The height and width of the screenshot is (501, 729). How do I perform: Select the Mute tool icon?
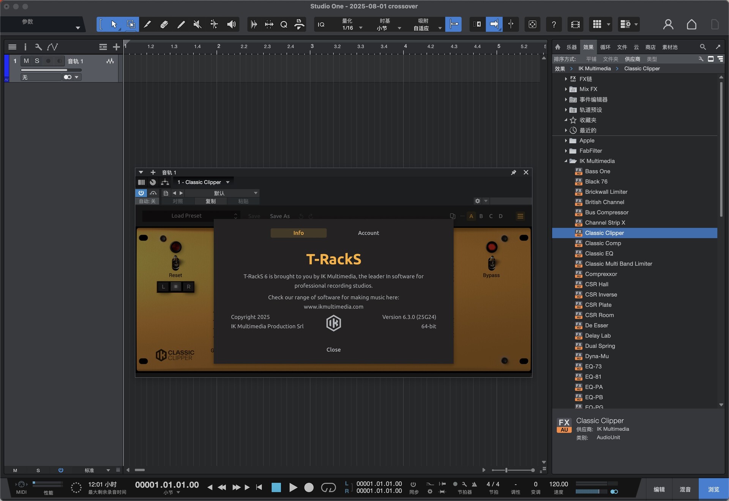(197, 25)
